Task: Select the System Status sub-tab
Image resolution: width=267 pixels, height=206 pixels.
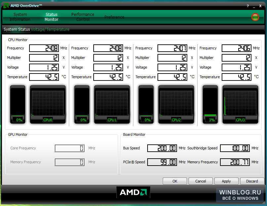Action: tap(17, 29)
